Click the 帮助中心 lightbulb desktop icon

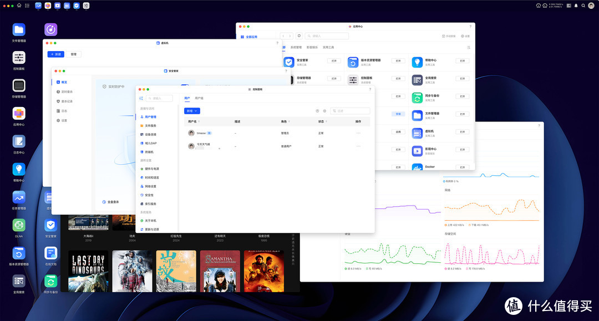19,170
